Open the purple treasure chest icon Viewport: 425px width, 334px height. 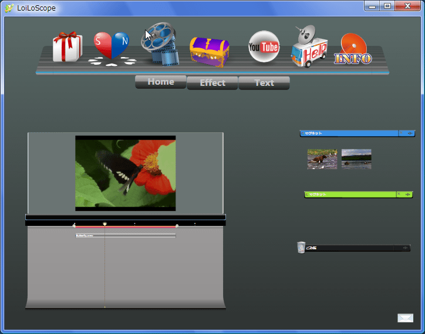tap(209, 50)
